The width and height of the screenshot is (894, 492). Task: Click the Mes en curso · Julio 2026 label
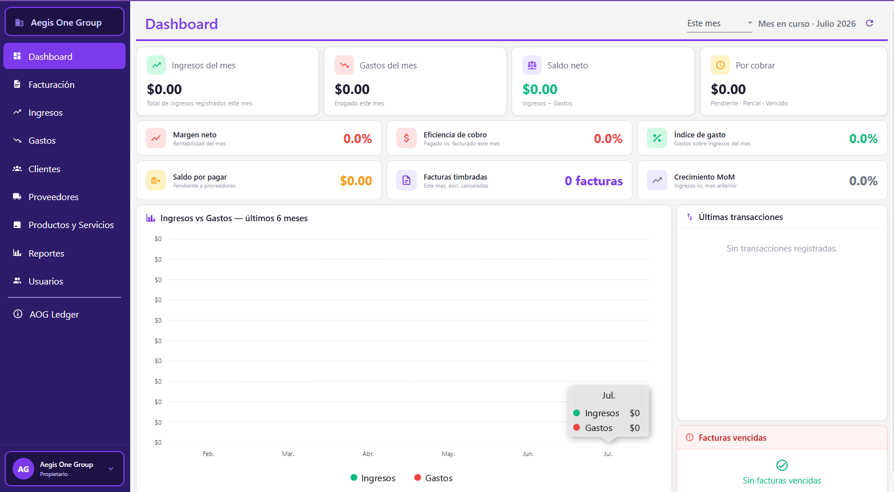[x=807, y=23]
